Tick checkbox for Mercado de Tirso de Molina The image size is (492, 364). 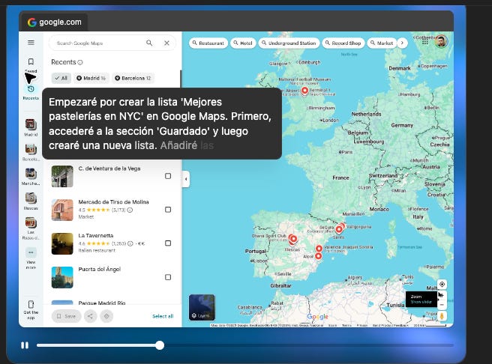[168, 210]
